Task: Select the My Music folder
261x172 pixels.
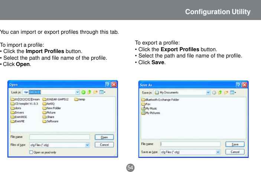Action: [x=149, y=109]
